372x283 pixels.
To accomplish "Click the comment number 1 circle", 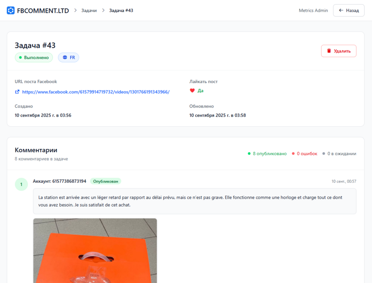I will 21,184.
